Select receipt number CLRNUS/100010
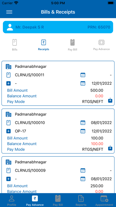 (x=30, y=123)
